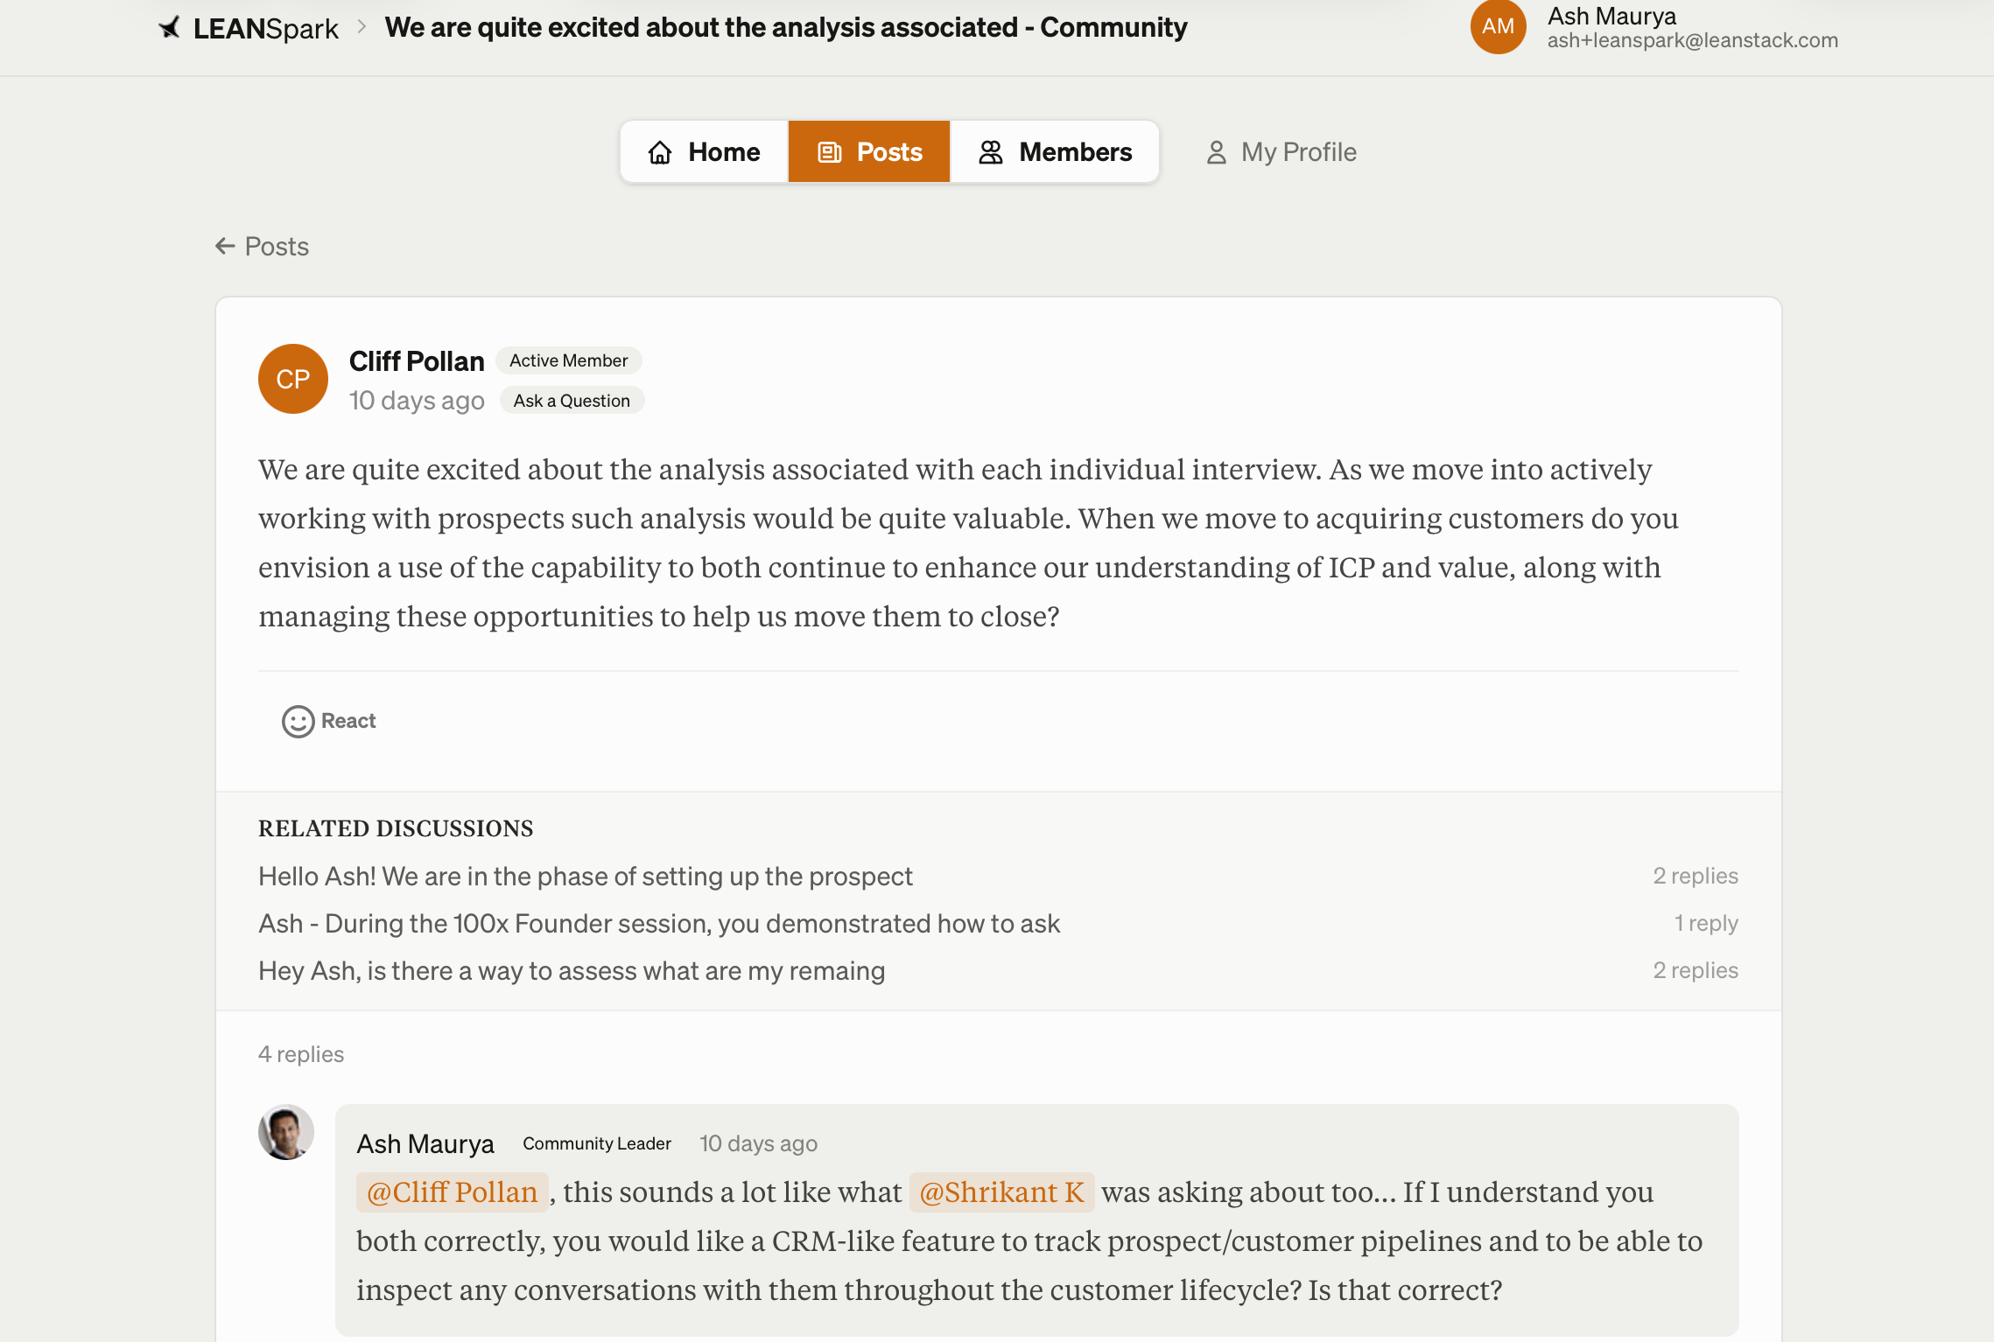Viewport: 1994px width, 1342px height.
Task: Click the Members people icon
Action: click(x=990, y=152)
